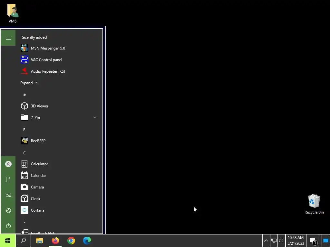Screen dimensions: 330x247
Task: Open the taskbar clock showing 10:48 AM
Action: (x=296, y=241)
